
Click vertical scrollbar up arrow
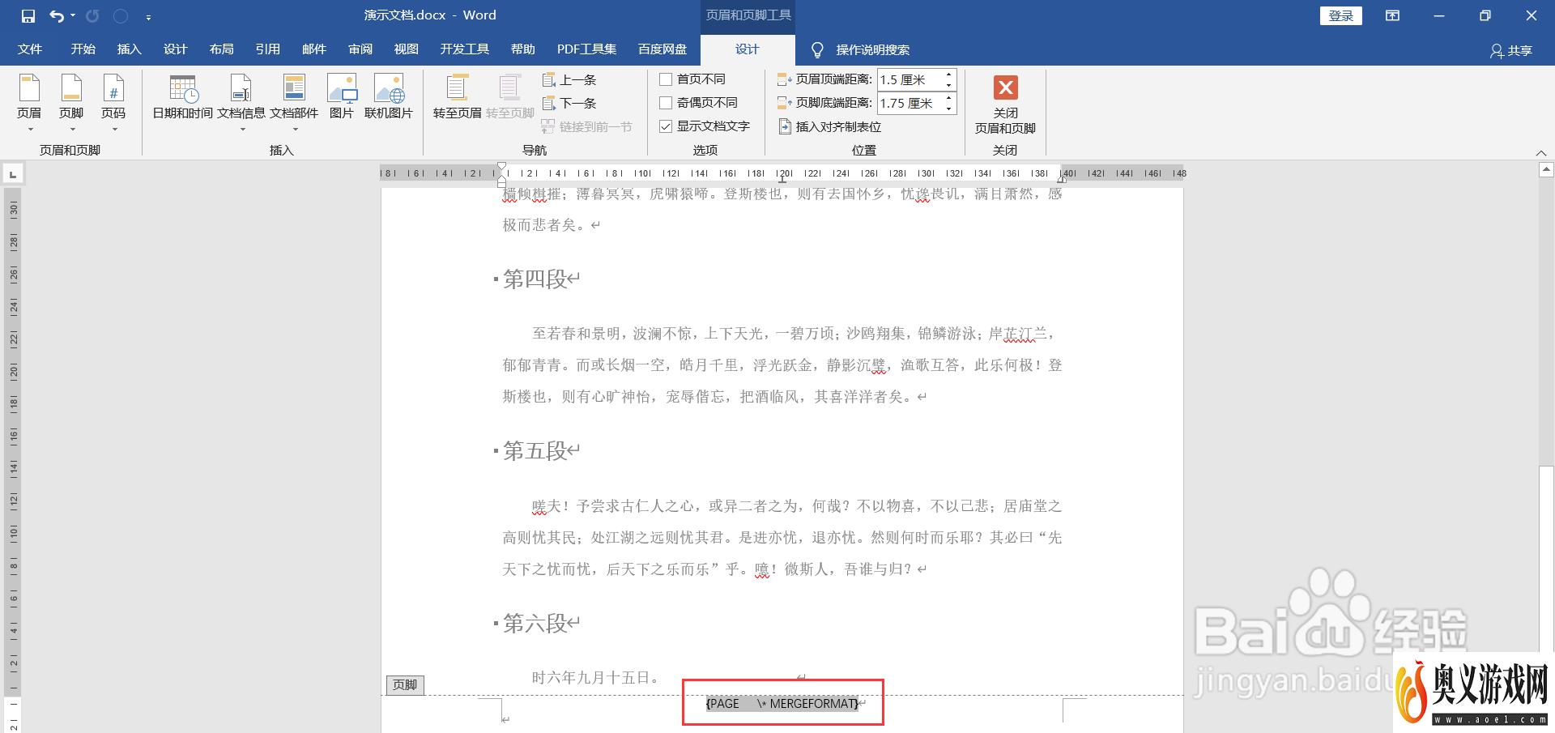1547,170
